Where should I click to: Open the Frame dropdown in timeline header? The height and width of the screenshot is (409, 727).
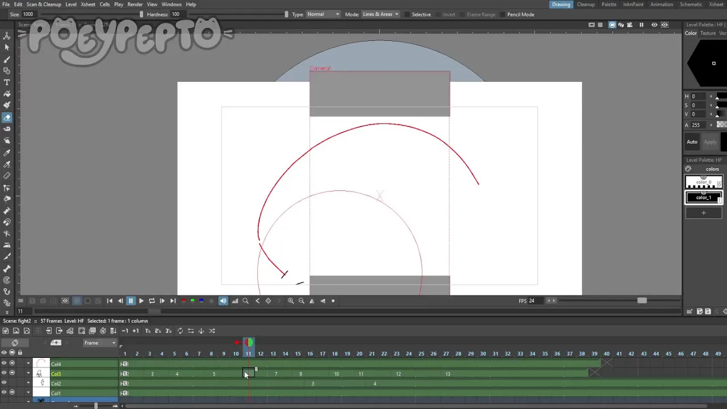click(x=99, y=343)
